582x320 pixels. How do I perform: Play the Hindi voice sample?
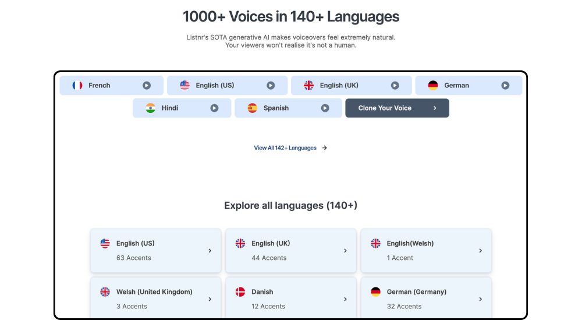(214, 108)
